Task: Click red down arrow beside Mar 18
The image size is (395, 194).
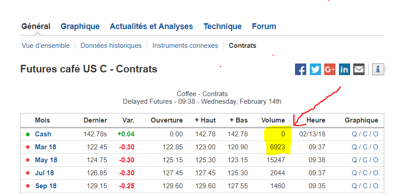Action: pyautogui.click(x=28, y=147)
